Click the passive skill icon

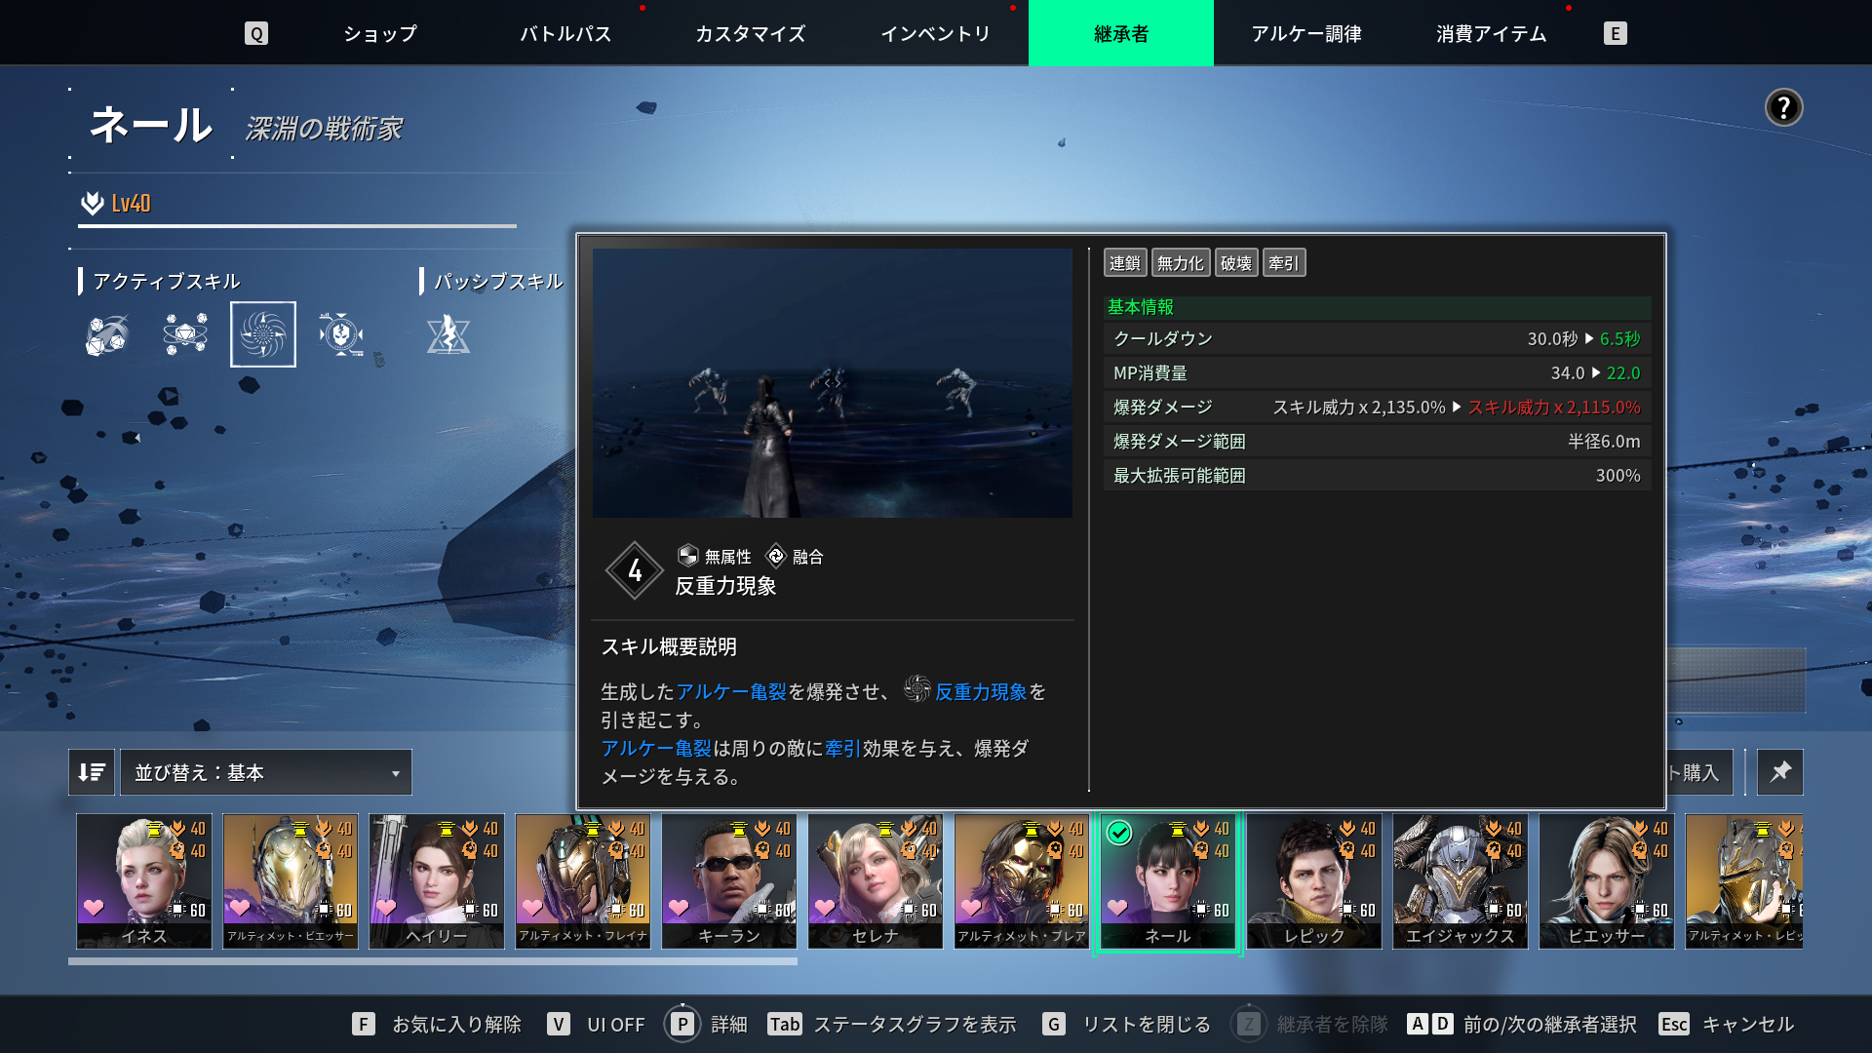448,335
